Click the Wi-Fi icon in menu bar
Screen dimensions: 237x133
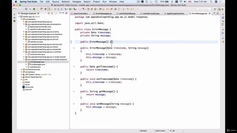pos(181,1)
